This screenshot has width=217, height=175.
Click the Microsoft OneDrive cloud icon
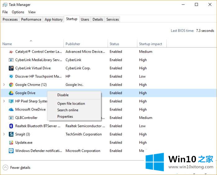pos(11,110)
